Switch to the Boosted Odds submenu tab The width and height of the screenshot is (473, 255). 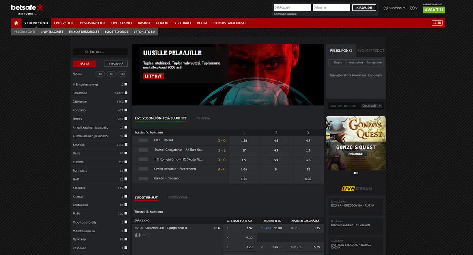116,32
